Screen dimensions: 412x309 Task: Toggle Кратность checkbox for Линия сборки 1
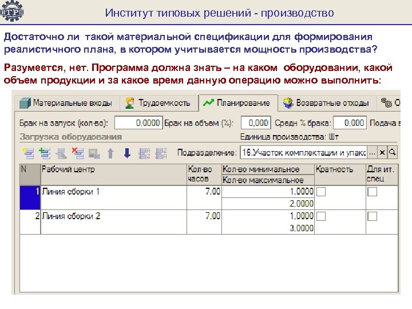tap(321, 192)
